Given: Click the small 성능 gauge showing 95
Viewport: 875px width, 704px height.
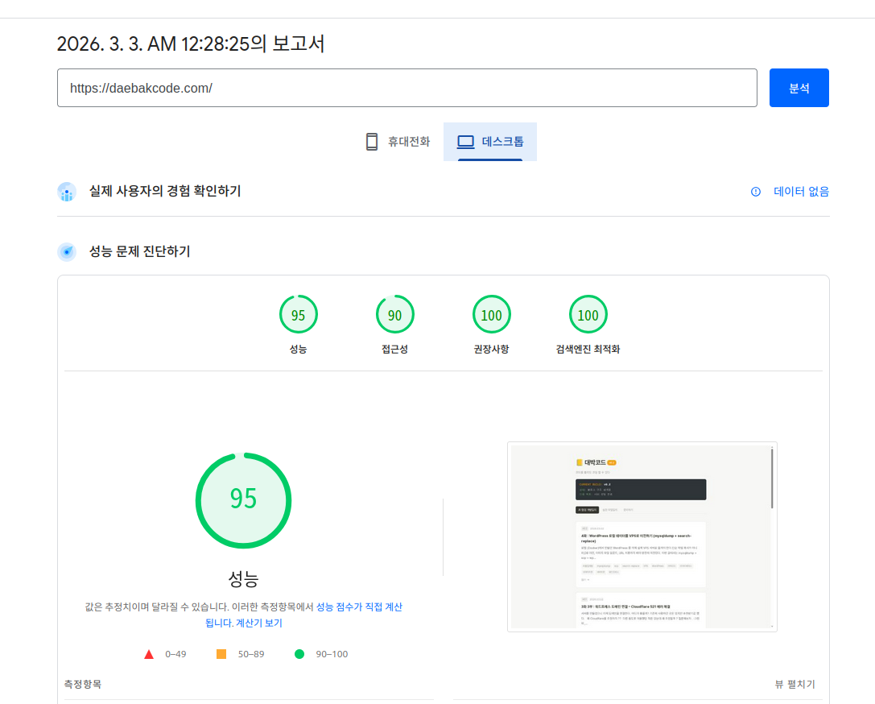Looking at the screenshot, I should coord(299,314).
